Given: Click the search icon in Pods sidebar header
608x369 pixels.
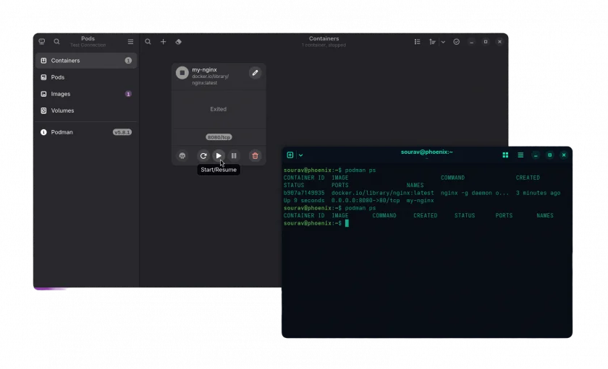Looking at the screenshot, I should coord(56,41).
